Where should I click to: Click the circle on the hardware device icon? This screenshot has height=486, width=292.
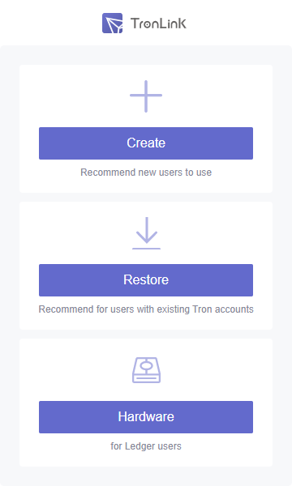pos(146,366)
